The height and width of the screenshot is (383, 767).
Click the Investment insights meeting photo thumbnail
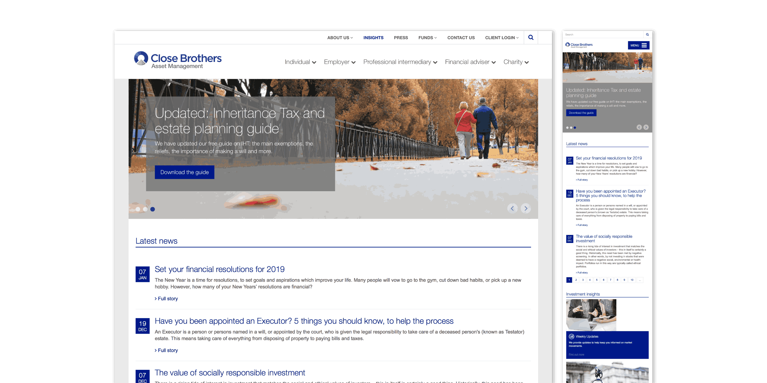[591, 315]
